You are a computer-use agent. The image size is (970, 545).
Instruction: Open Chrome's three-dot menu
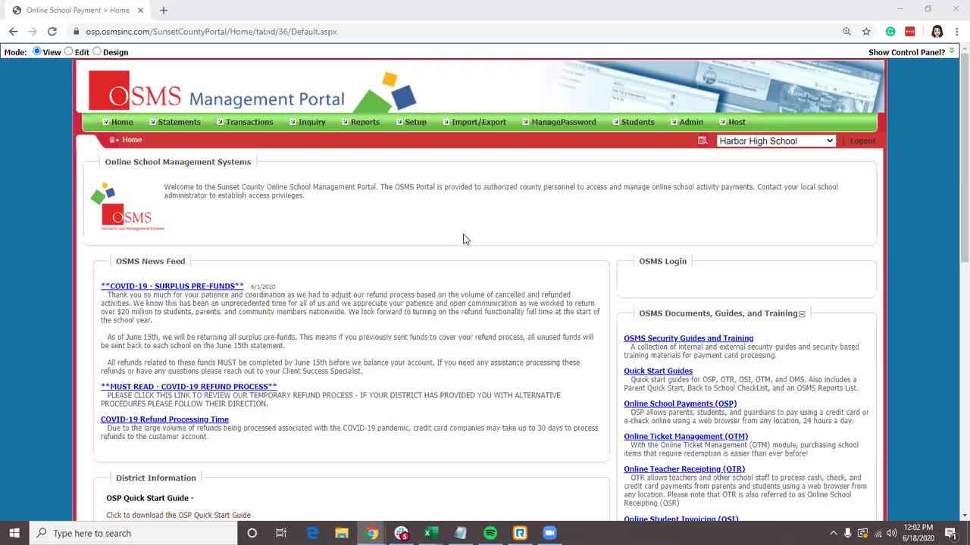958,32
